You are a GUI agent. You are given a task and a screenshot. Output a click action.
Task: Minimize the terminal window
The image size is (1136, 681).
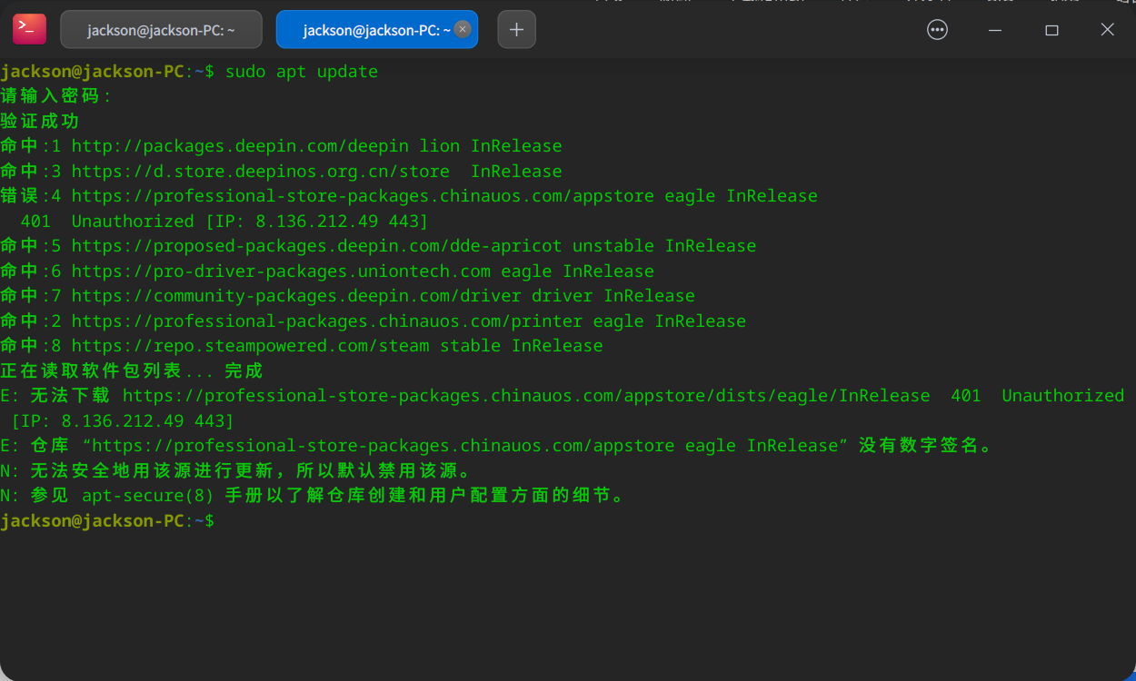pos(994,29)
